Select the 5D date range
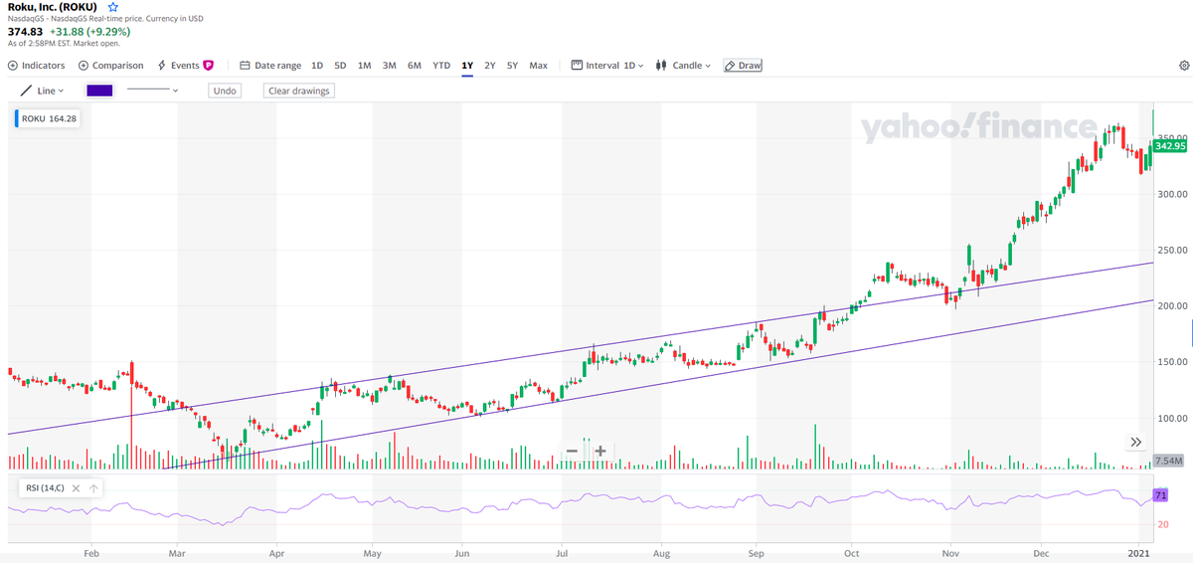The width and height of the screenshot is (1193, 563). 340,66
